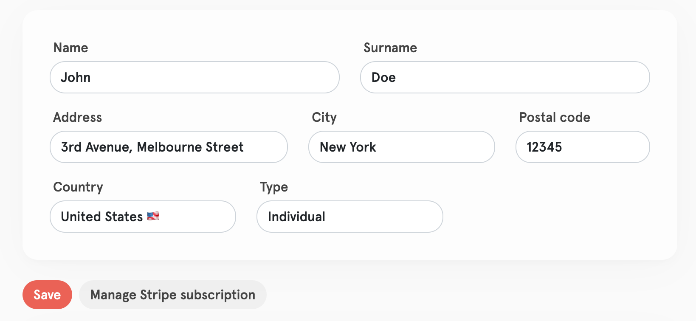696x321 pixels.
Task: Click the Type label above Individual
Action: (274, 187)
